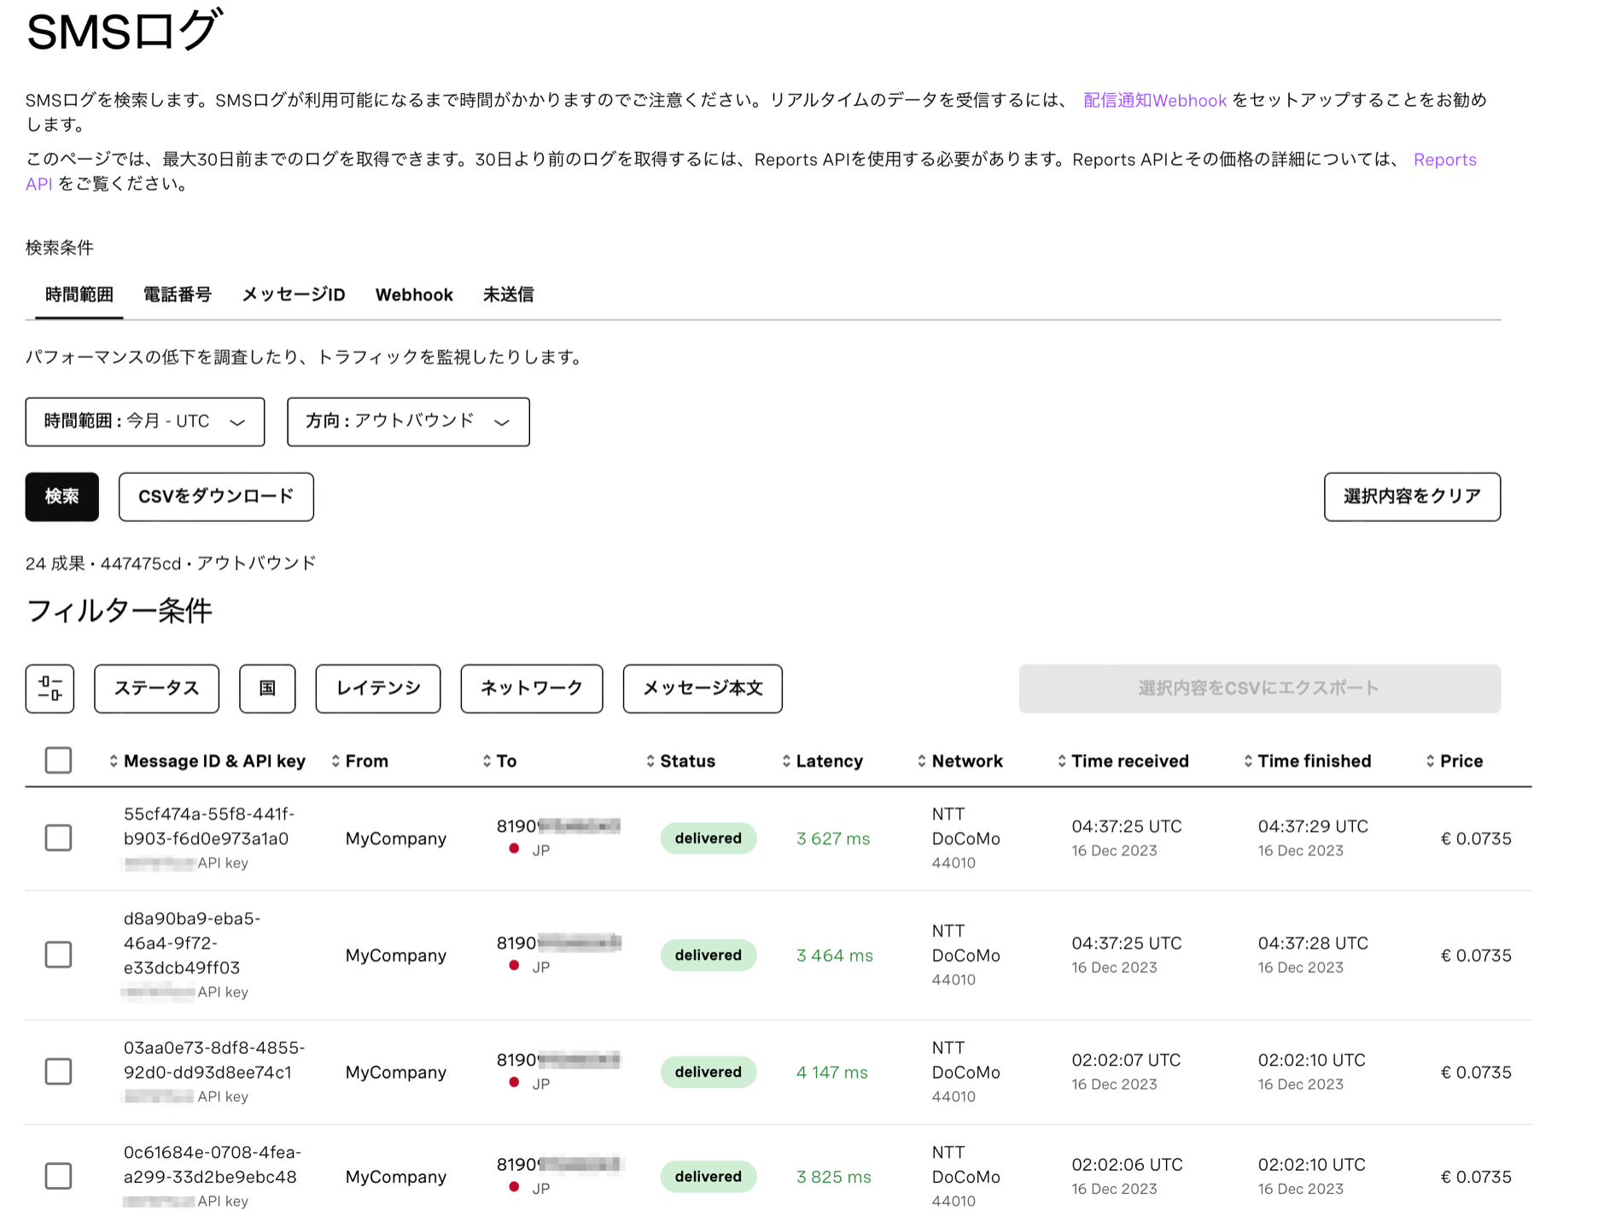Click latency value 4 147 ms
1598x1228 pixels.
tap(832, 1073)
